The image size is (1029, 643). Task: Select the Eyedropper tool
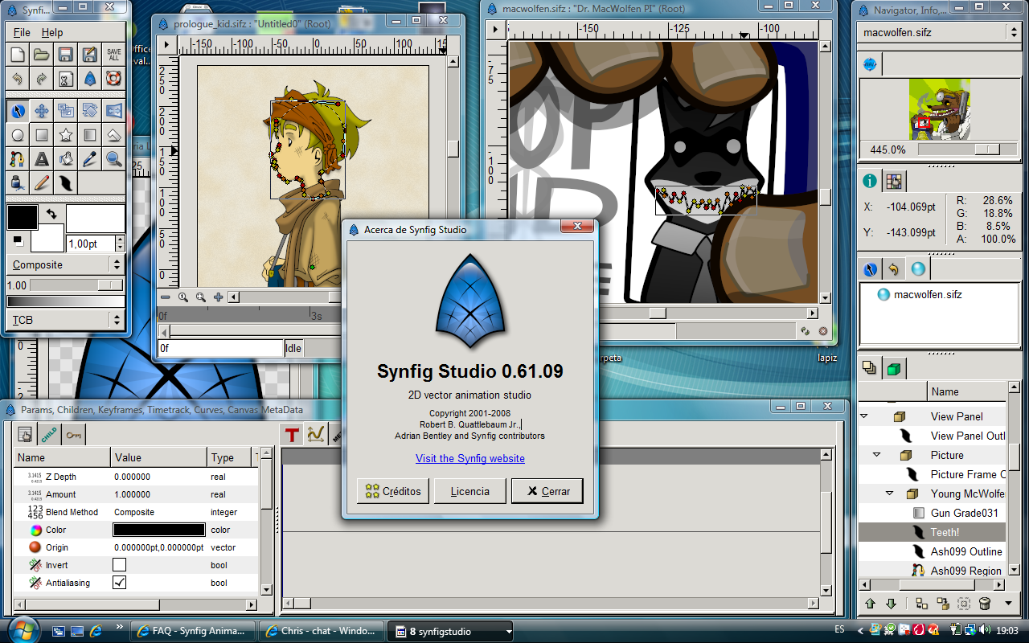tap(90, 159)
